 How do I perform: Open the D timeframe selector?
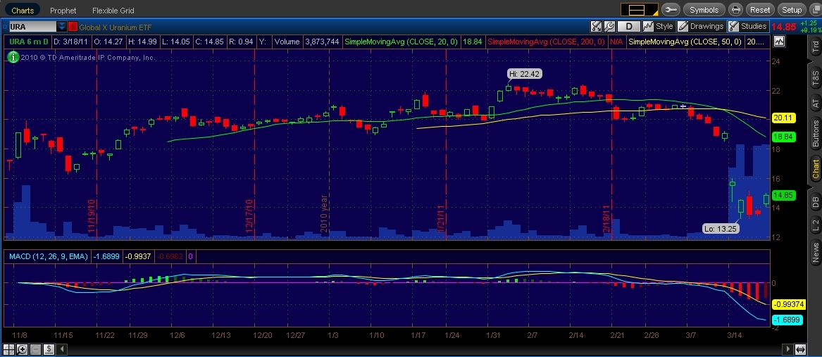click(628, 26)
